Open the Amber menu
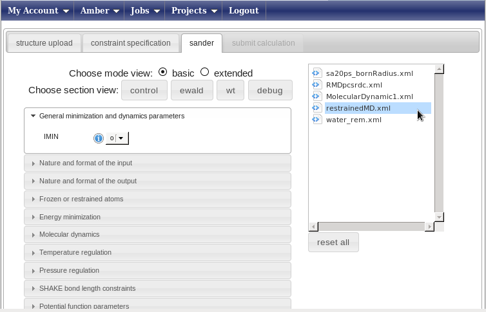The width and height of the screenshot is (486, 312). (x=99, y=10)
